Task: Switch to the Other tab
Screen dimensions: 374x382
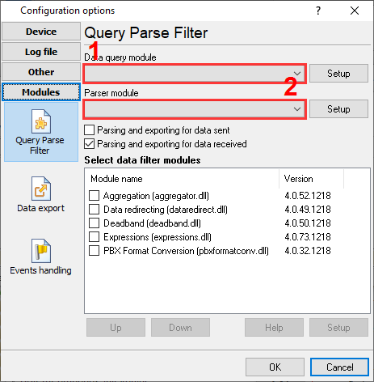Action: click(41, 72)
